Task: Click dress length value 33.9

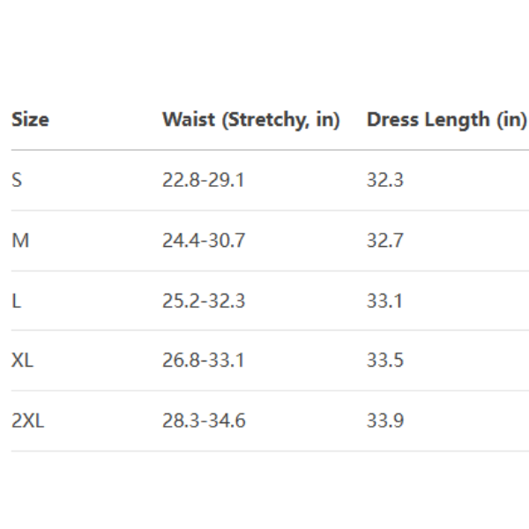Action: pyautogui.click(x=384, y=421)
